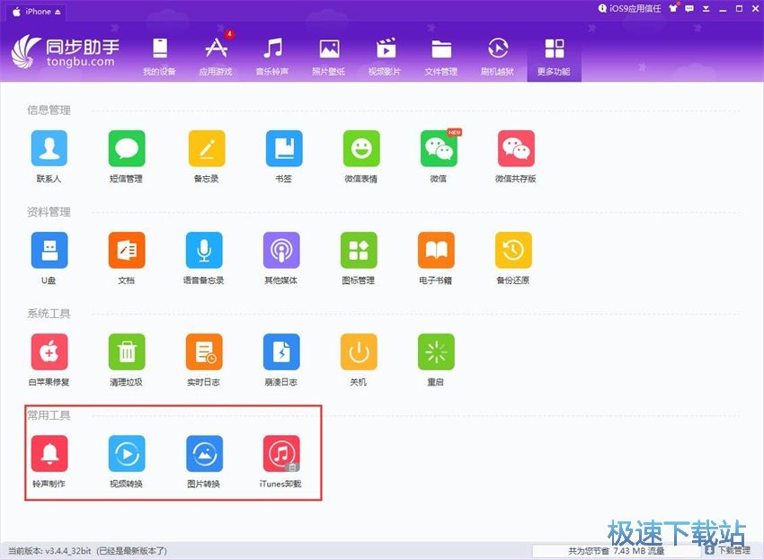Launch 清理垃圾 trash cleaner
The width and height of the screenshot is (764, 560).
coord(127,351)
